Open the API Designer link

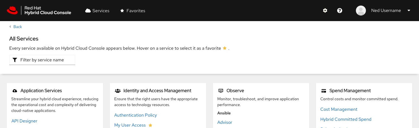tap(24, 121)
